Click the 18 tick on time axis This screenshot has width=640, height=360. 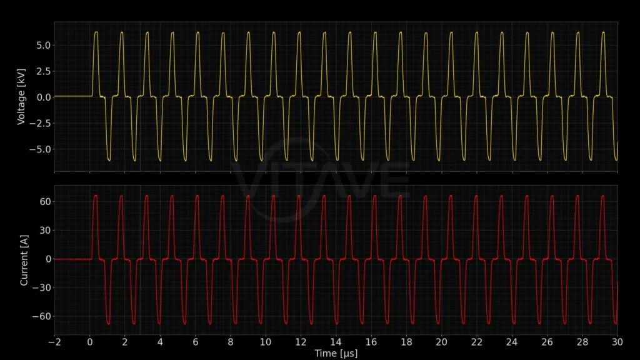tap(406, 342)
